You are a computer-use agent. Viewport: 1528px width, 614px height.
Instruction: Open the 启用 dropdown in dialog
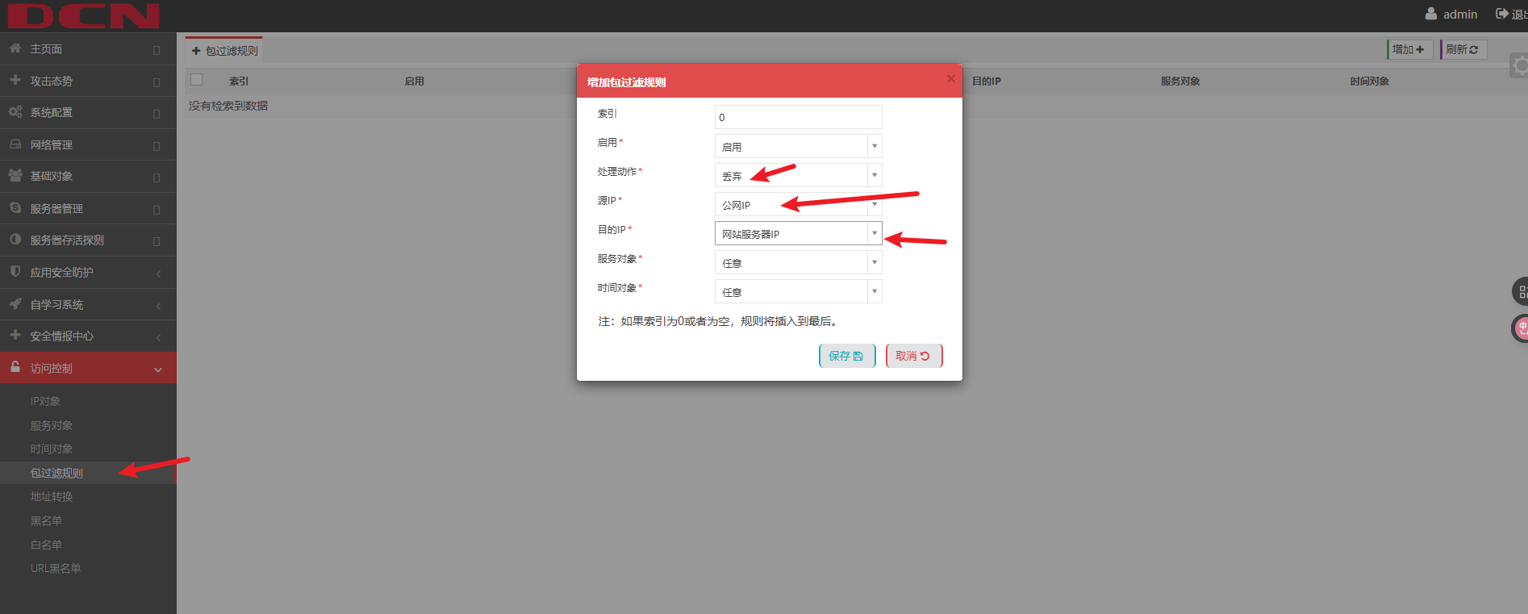(x=798, y=146)
